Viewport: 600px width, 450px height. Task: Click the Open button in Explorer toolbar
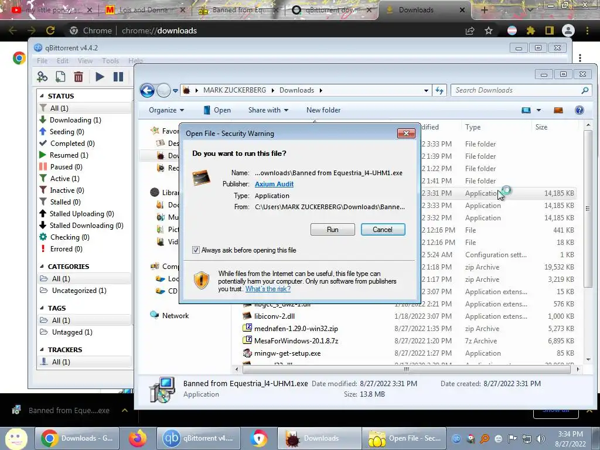coord(217,110)
